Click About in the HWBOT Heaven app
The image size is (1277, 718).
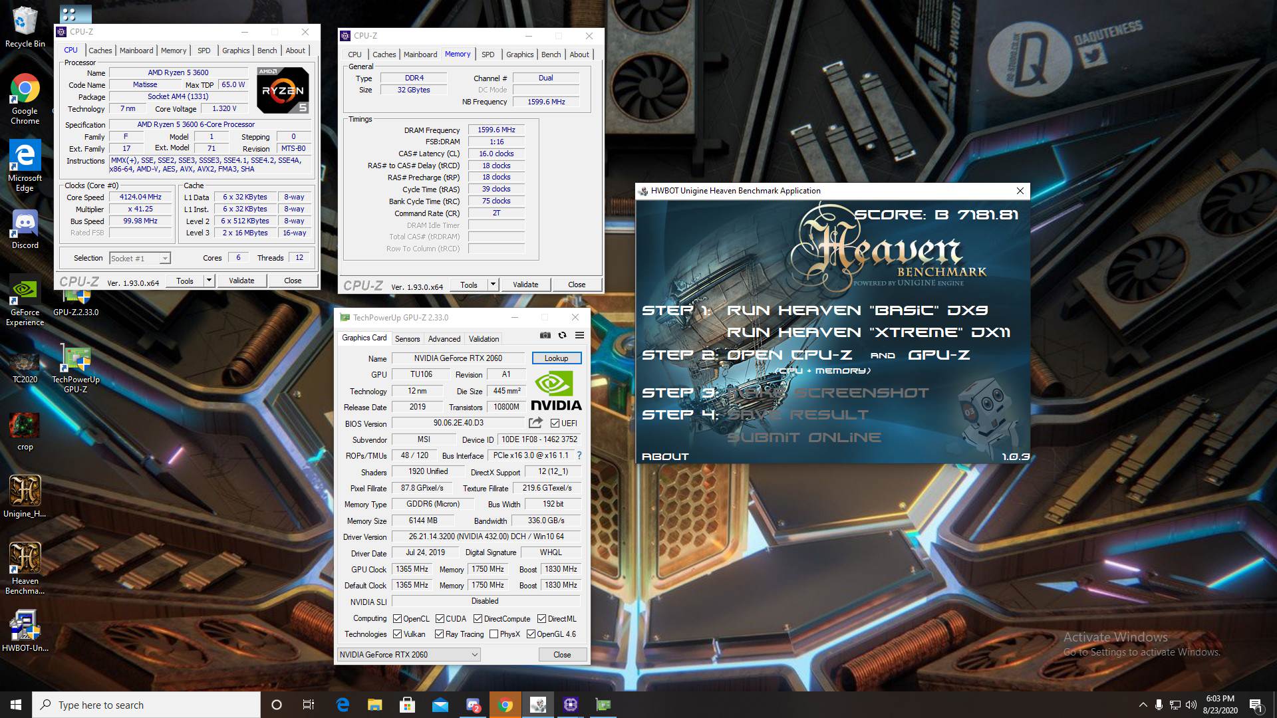point(665,457)
